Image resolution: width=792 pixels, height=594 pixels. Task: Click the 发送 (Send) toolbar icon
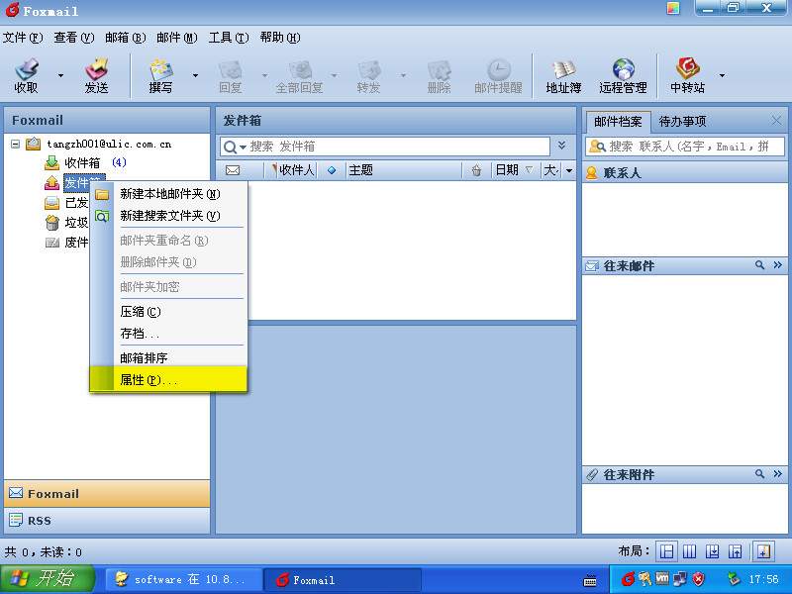[96, 75]
